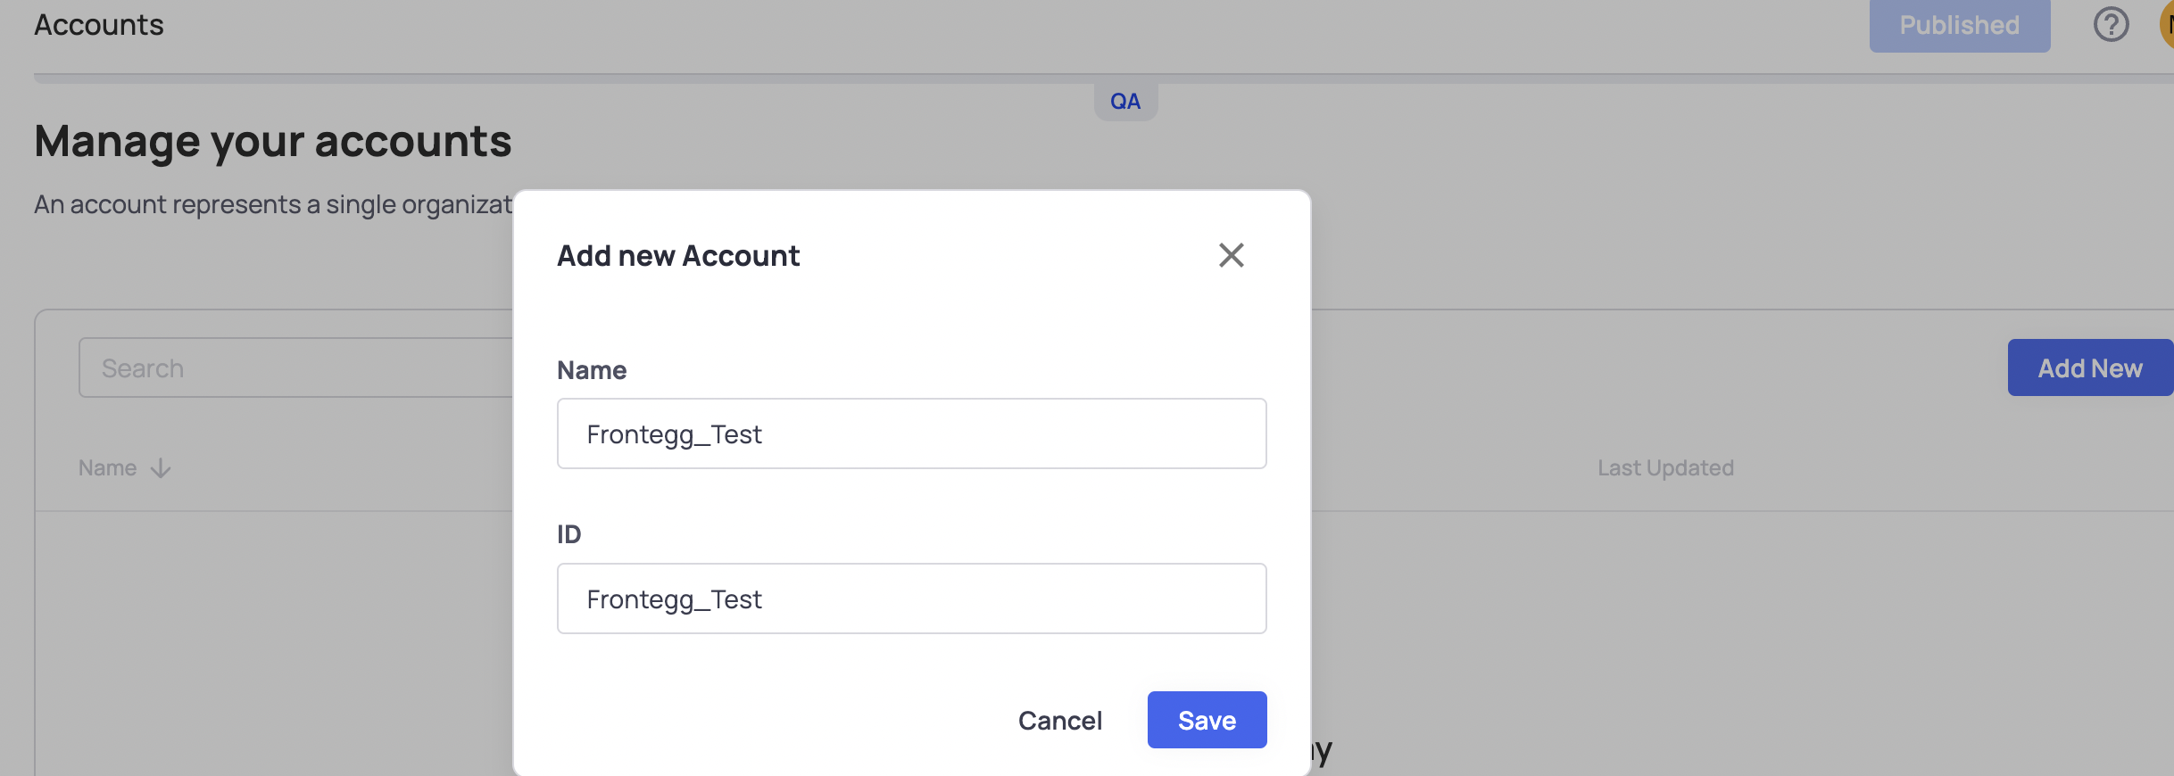Click the QA environment badge
Screen dimensions: 2174x776
pos(1124,102)
